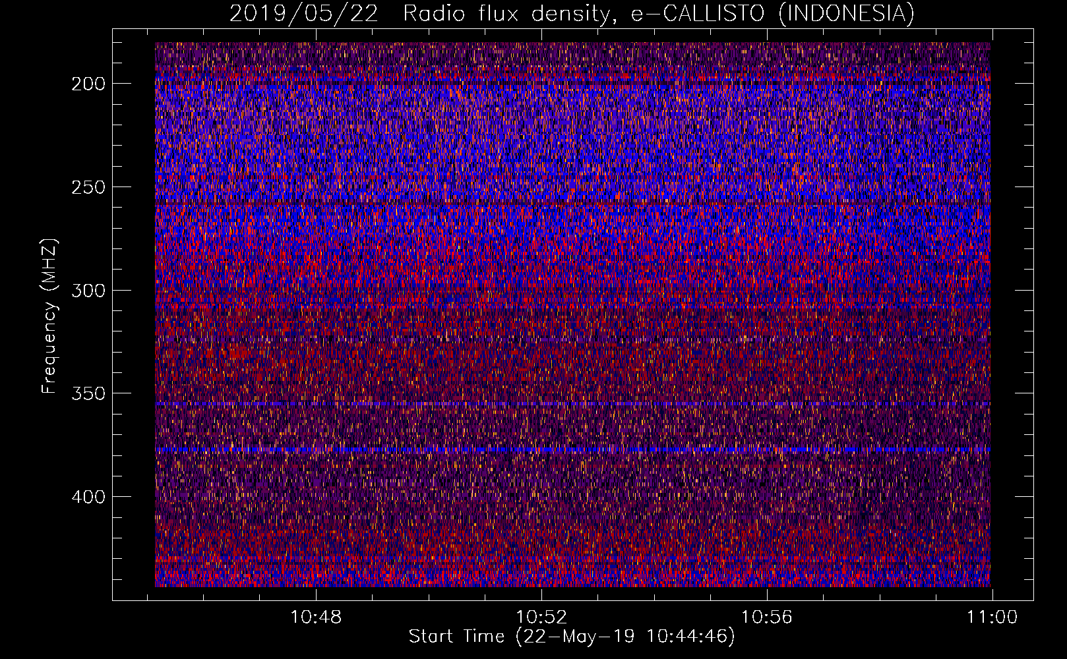Click the 350 frequency tick label

pyautogui.click(x=88, y=393)
